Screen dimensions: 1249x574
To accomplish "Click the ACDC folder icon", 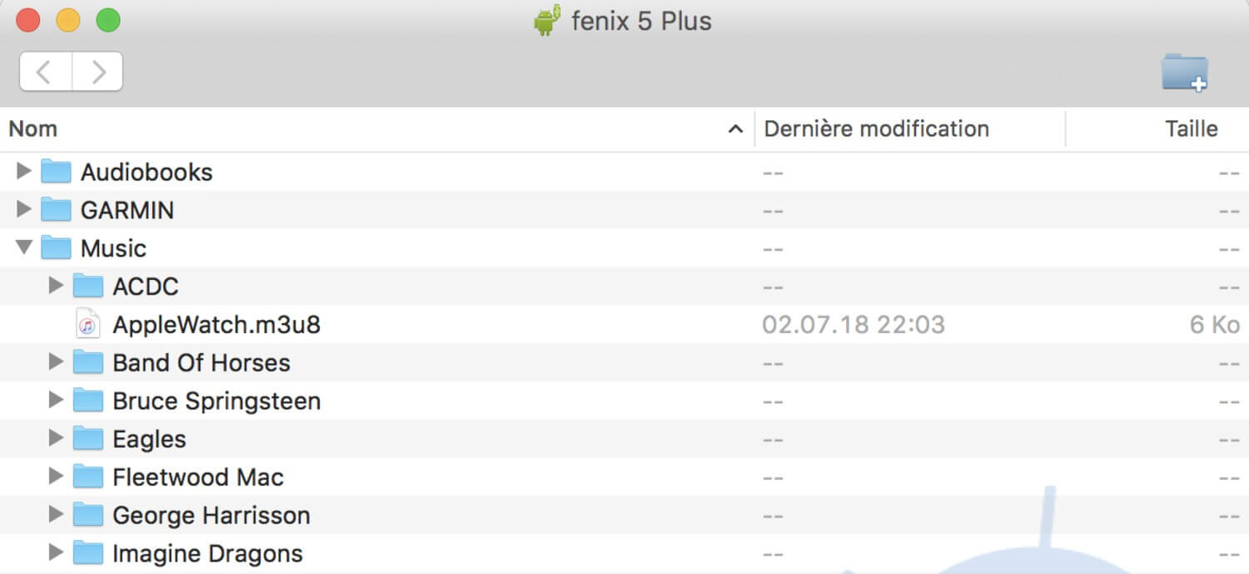I will (x=87, y=287).
